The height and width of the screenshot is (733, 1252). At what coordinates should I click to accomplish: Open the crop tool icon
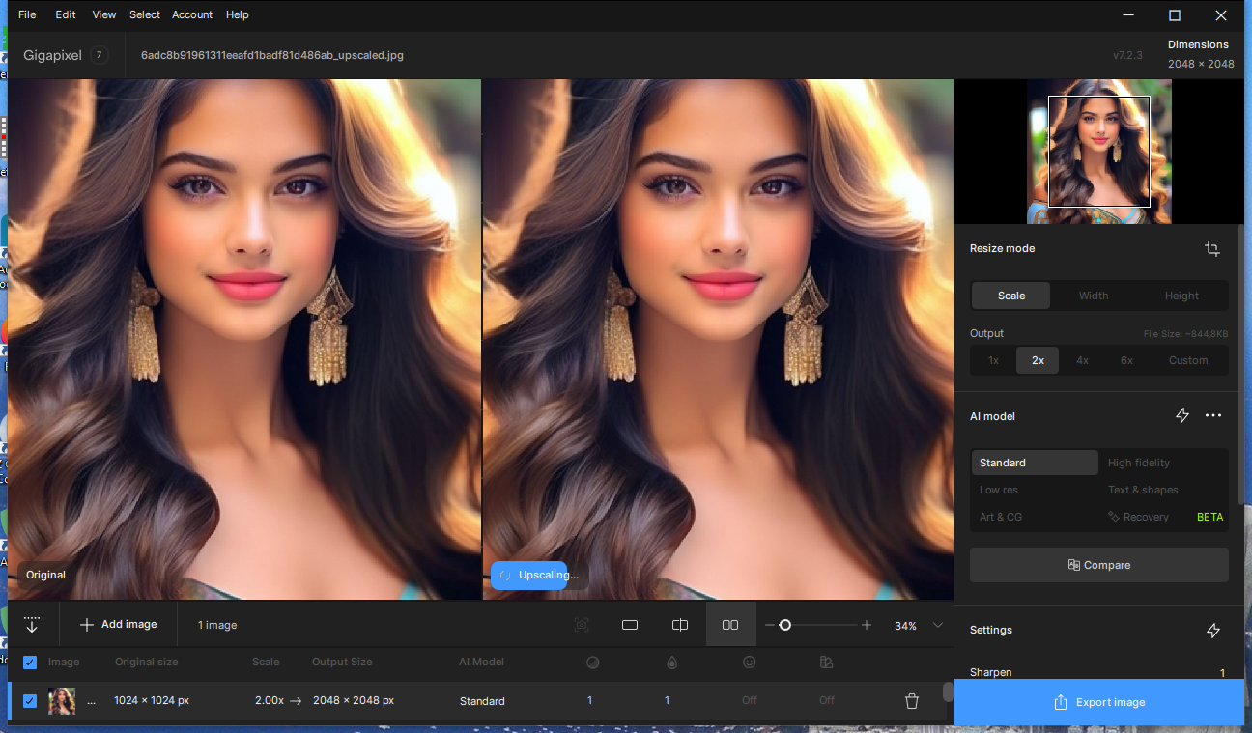(1212, 249)
